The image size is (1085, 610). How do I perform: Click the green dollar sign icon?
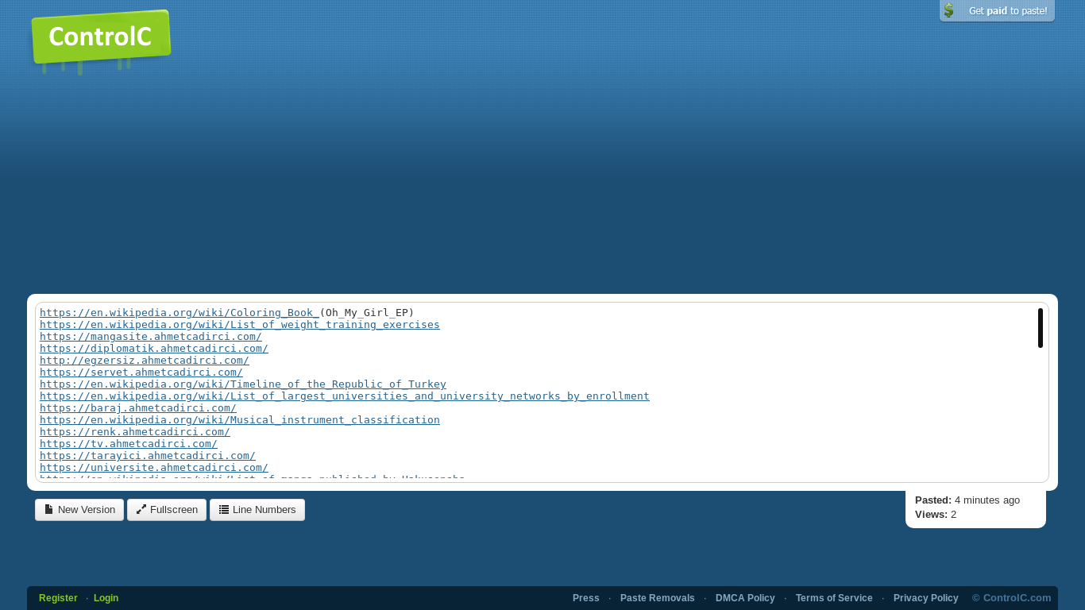coord(948,10)
